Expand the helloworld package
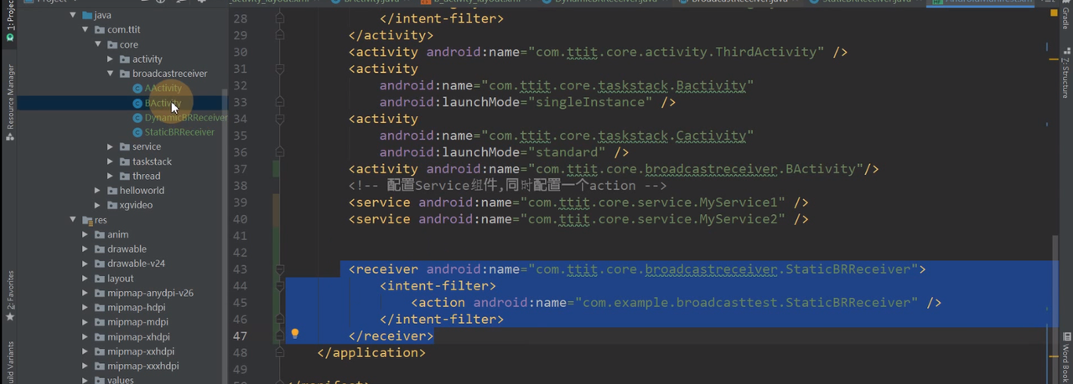The image size is (1073, 384). [x=98, y=191]
